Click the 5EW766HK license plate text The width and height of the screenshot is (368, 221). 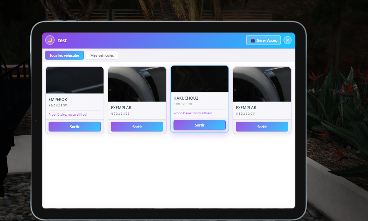click(183, 104)
